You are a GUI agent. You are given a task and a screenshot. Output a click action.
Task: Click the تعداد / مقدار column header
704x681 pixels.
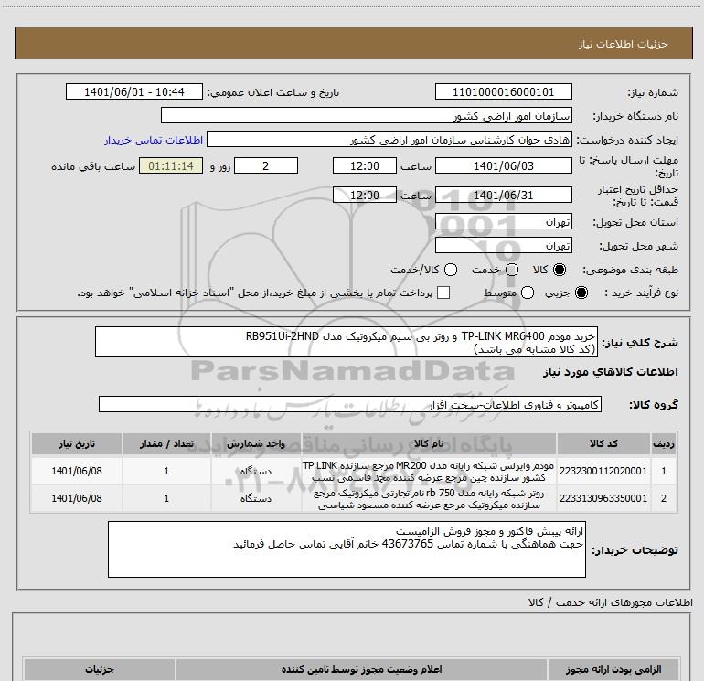[166, 443]
